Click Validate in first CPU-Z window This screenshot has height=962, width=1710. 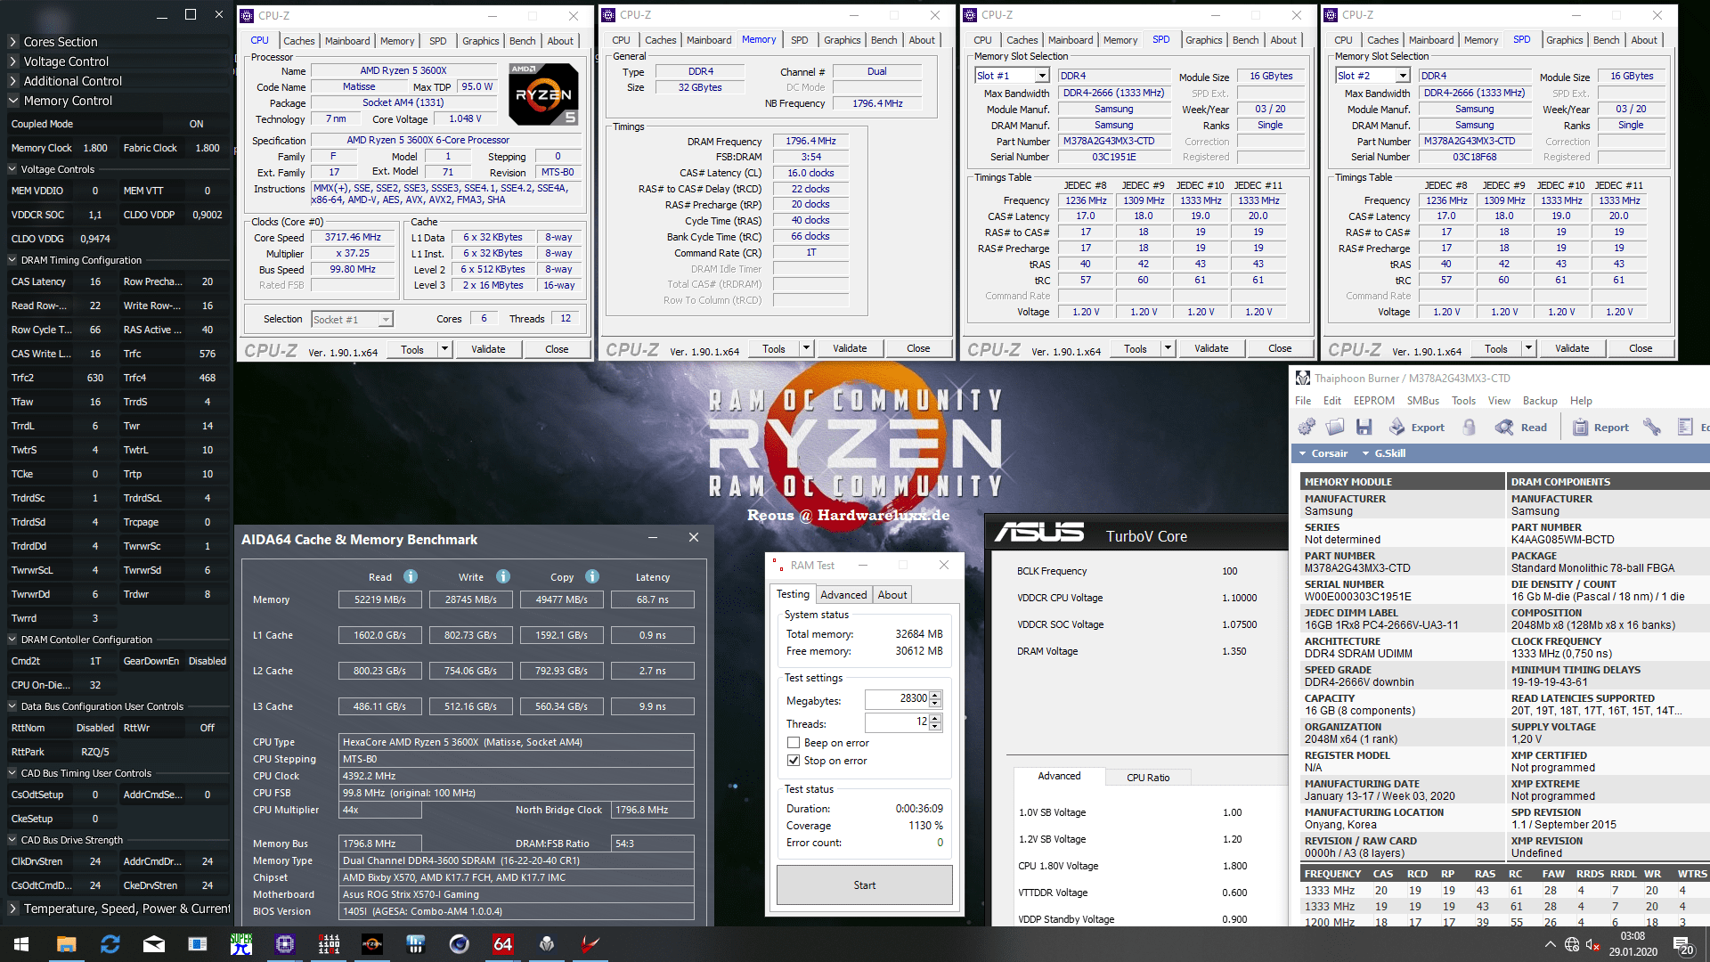point(488,349)
